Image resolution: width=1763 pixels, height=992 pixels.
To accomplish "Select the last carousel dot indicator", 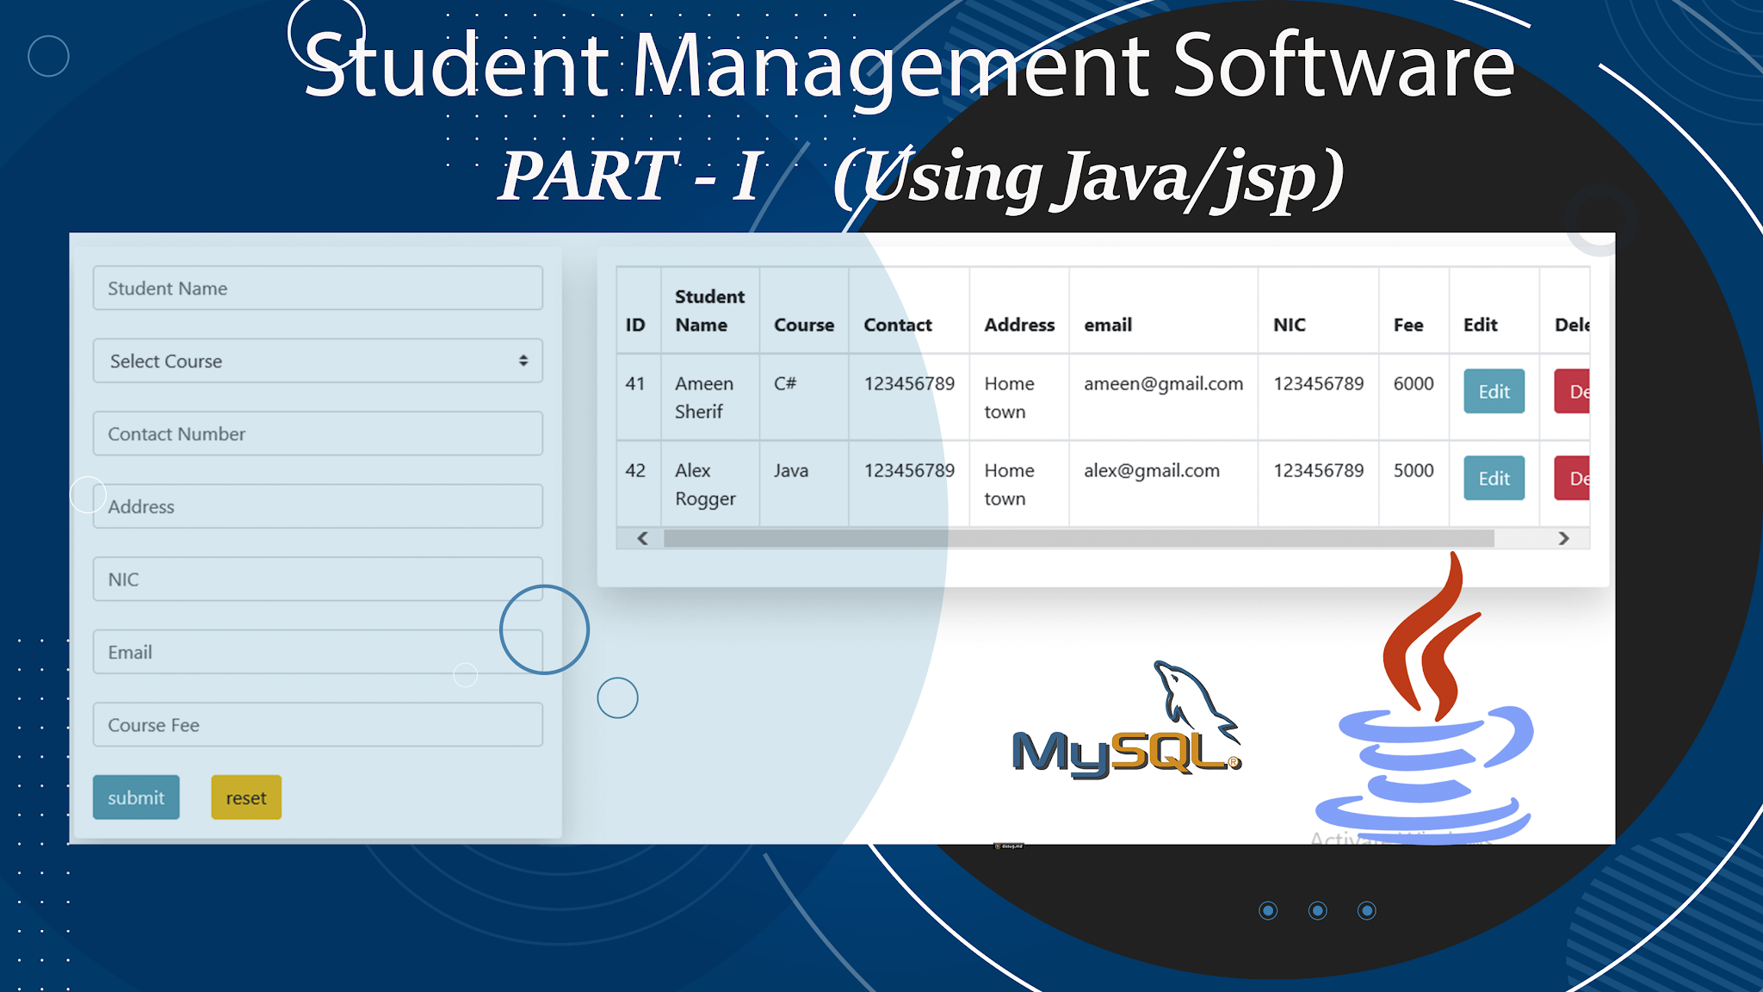I will point(1368,910).
